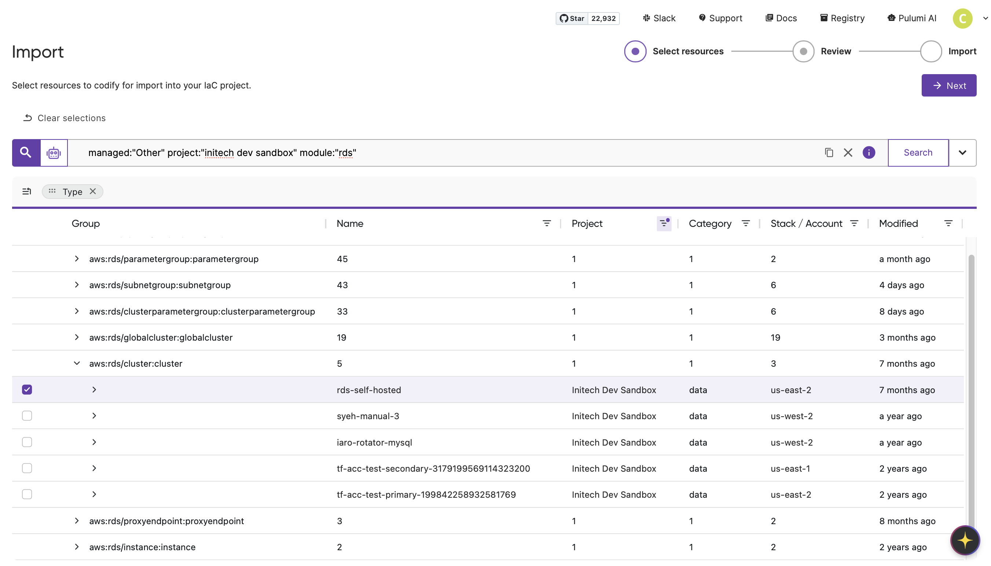Expand the aws:rds/globalcluster:globalcluster group
Screen dimensions: 991x566
(x=77, y=337)
